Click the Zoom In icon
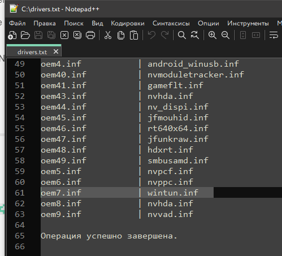Viewport: 282px width, 256px height. click(x=212, y=35)
